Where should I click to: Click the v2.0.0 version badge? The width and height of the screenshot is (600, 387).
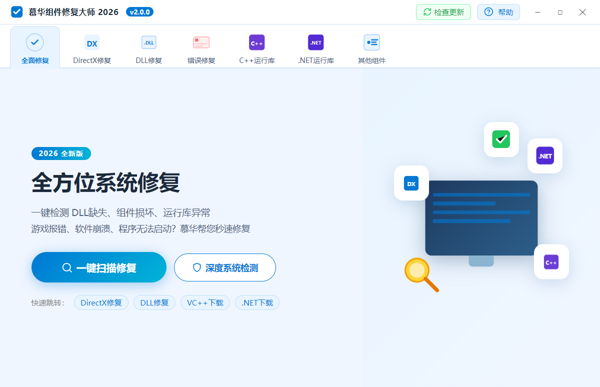point(139,12)
